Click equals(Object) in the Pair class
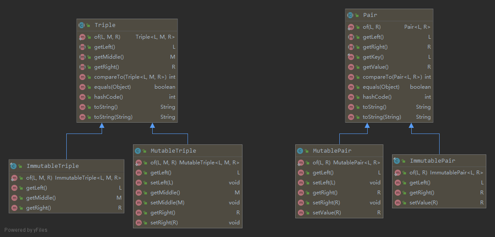495x237 pixels. 381,87
